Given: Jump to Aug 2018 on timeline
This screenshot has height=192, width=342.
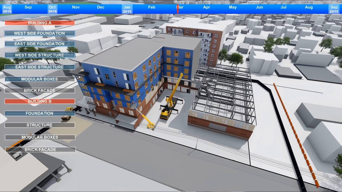Looking at the screenshot, I should 7,9.
